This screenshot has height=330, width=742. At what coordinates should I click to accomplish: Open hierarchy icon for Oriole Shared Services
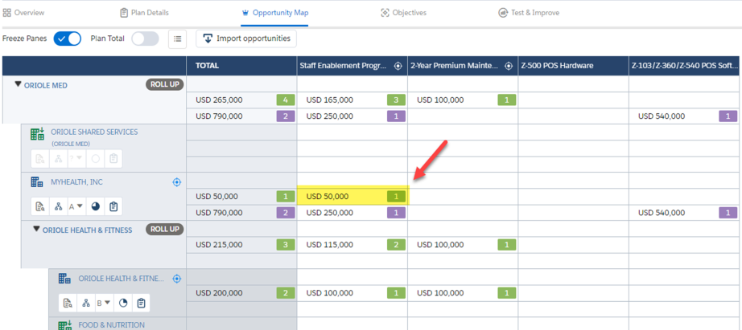(x=59, y=159)
